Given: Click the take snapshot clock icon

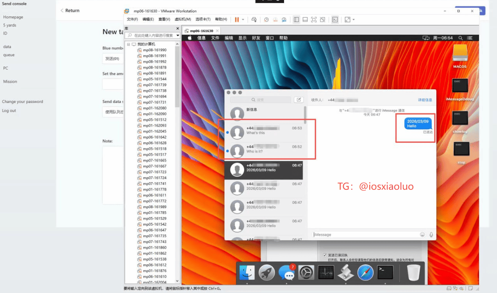Looking at the screenshot, I should (x=266, y=19).
